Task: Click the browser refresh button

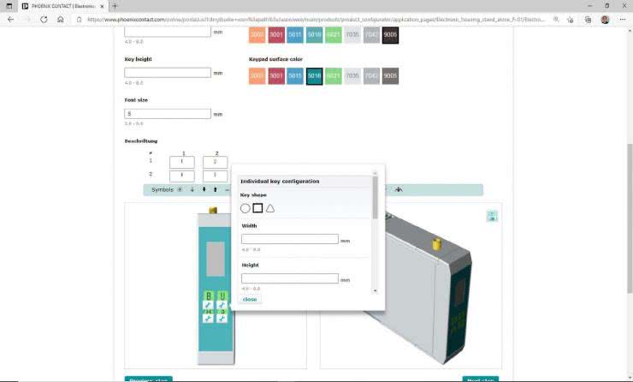Action: [x=42, y=19]
